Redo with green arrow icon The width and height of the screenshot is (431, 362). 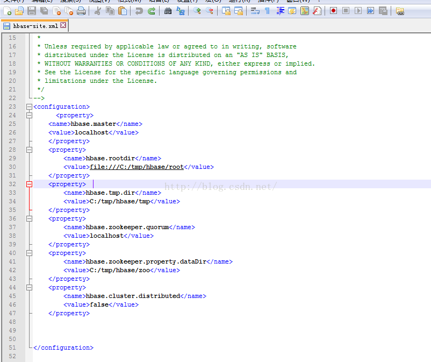(x=152, y=11)
